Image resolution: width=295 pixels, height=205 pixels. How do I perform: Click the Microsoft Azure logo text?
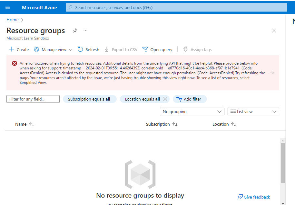pos(39,7)
